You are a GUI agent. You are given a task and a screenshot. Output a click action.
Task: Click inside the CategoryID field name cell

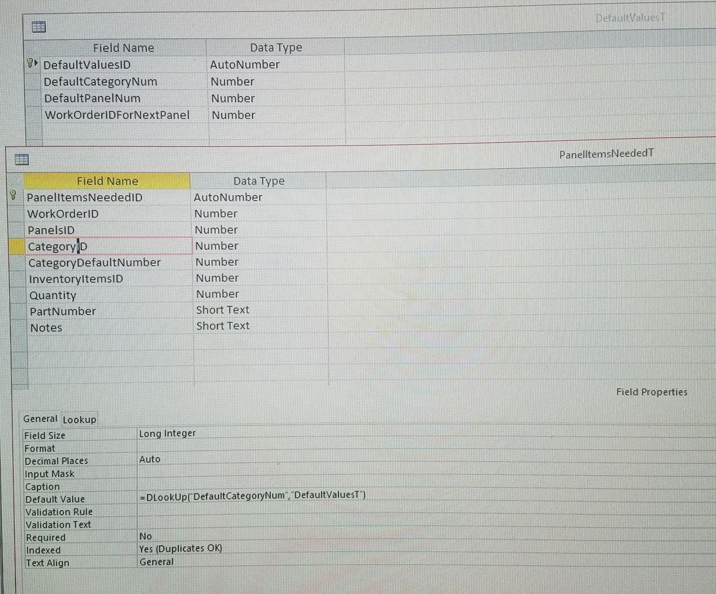pos(109,246)
